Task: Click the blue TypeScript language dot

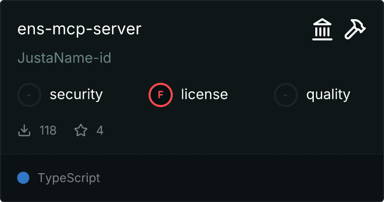Action: pos(23,178)
